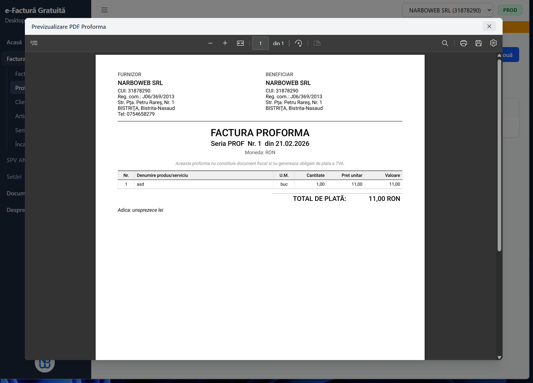Select the page number input field
This screenshot has width=533, height=383.
(x=260, y=43)
